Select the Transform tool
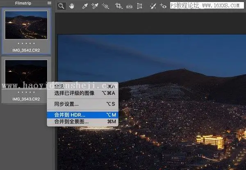The width and height of the screenshot is (246, 170). [x=139, y=6]
